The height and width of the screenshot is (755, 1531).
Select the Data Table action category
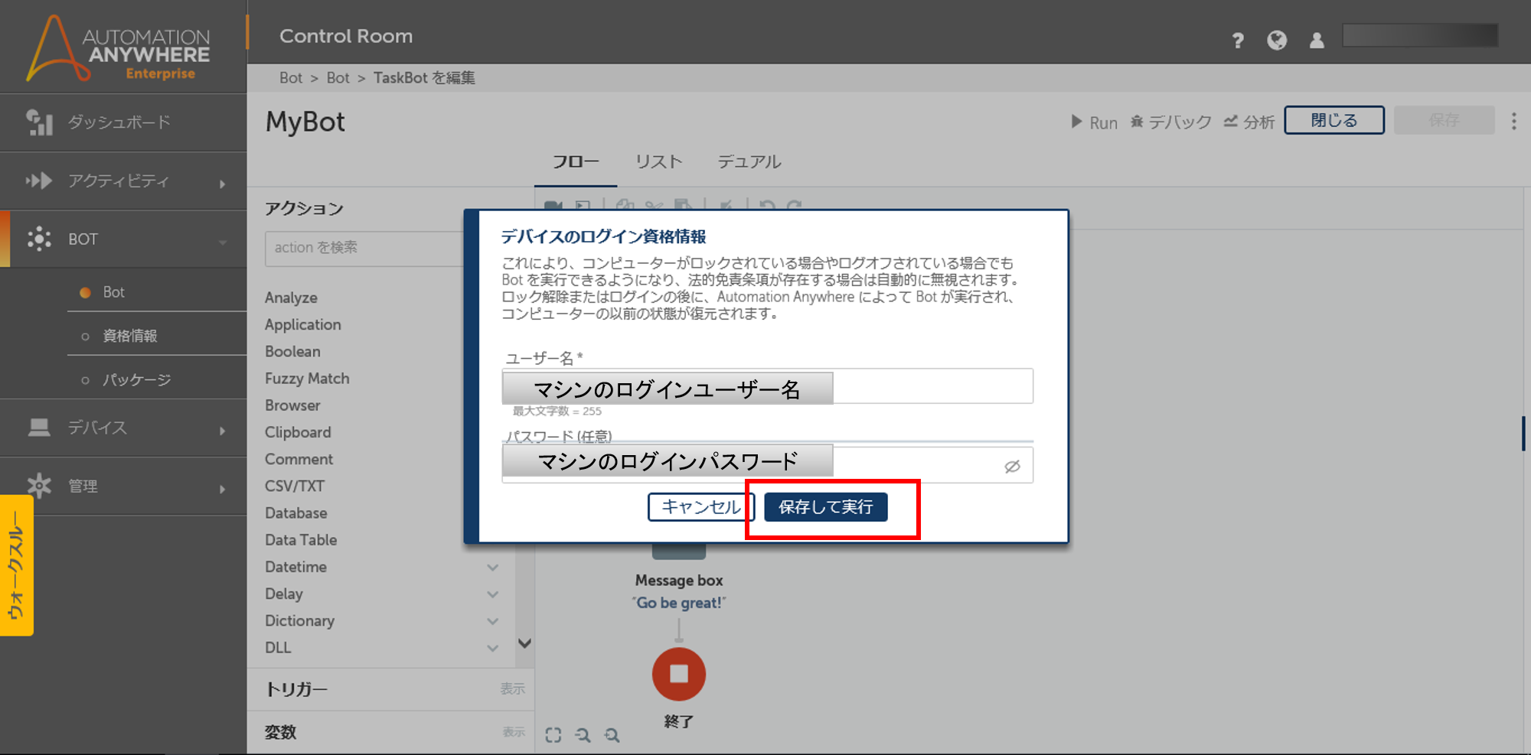301,540
